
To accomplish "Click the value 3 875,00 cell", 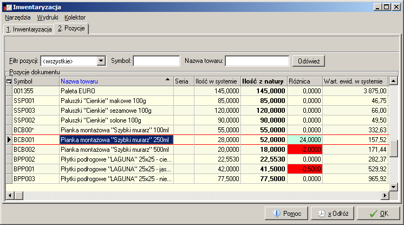I will (x=355, y=91).
